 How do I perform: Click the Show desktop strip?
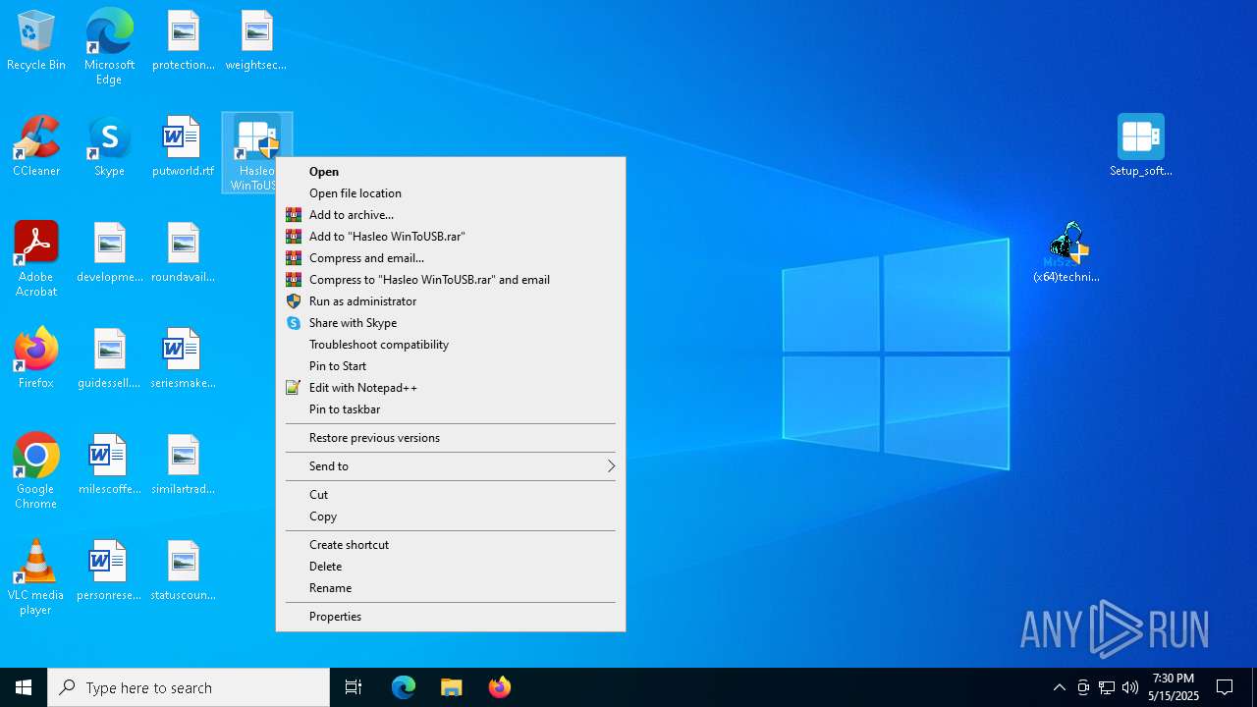1254,687
